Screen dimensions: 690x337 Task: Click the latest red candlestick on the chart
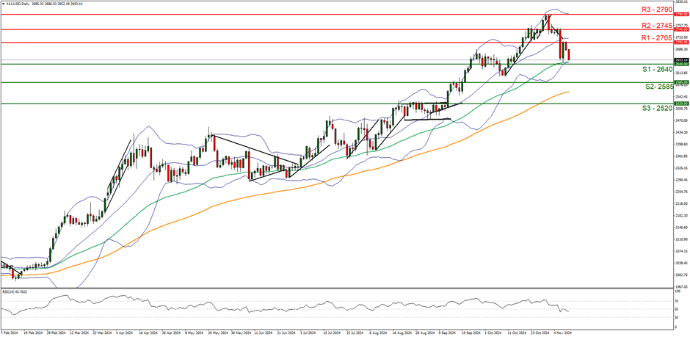tap(568, 55)
